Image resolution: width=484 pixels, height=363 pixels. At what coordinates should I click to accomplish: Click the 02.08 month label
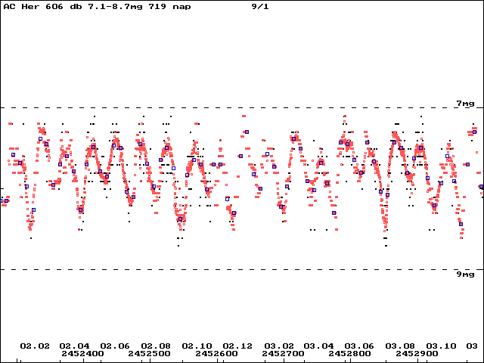click(x=156, y=346)
